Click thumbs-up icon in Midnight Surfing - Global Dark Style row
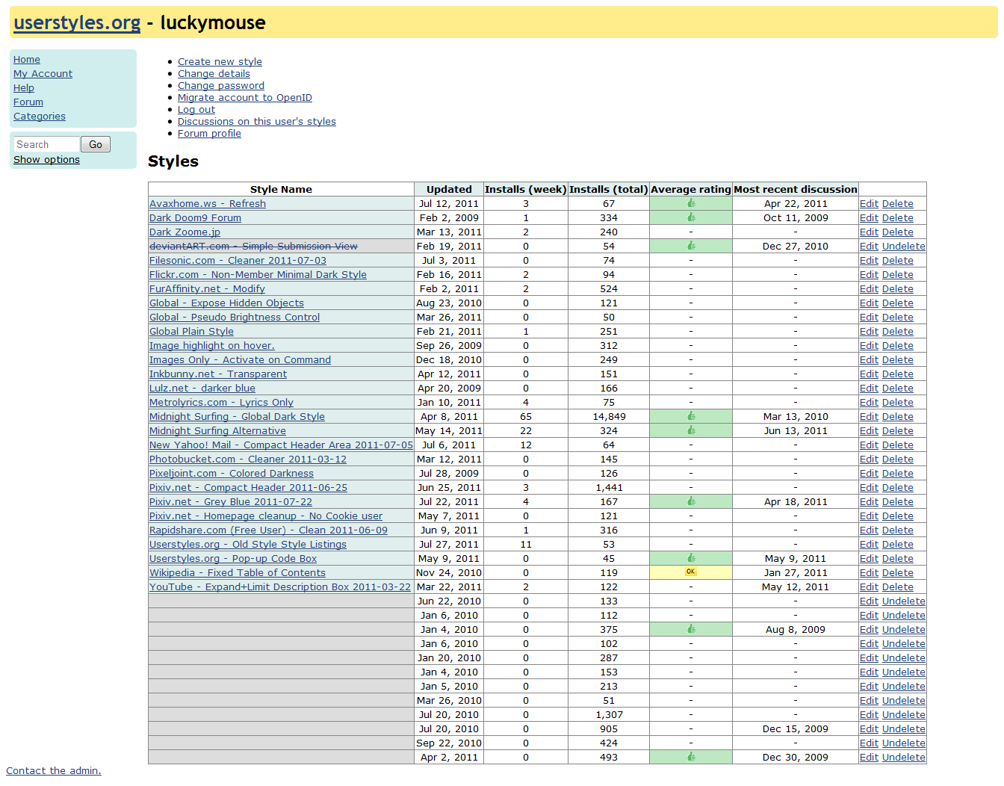 click(x=691, y=416)
